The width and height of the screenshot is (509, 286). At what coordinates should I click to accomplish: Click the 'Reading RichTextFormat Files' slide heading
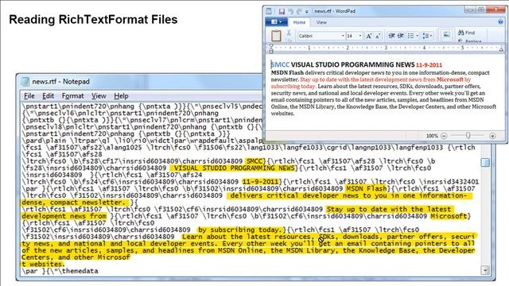point(93,19)
